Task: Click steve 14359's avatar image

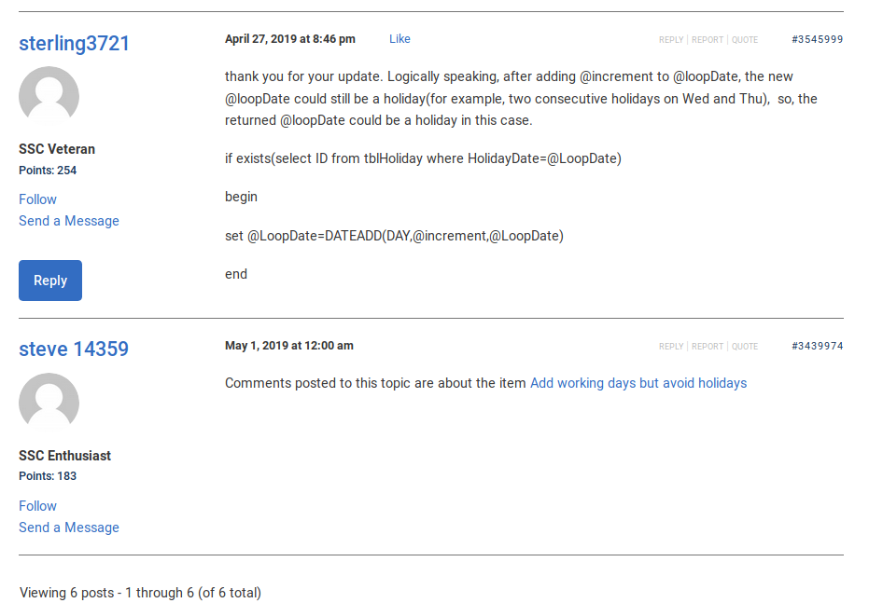Action: 49,403
